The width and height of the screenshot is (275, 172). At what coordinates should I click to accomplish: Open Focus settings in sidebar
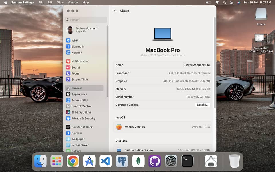[x=72, y=73]
